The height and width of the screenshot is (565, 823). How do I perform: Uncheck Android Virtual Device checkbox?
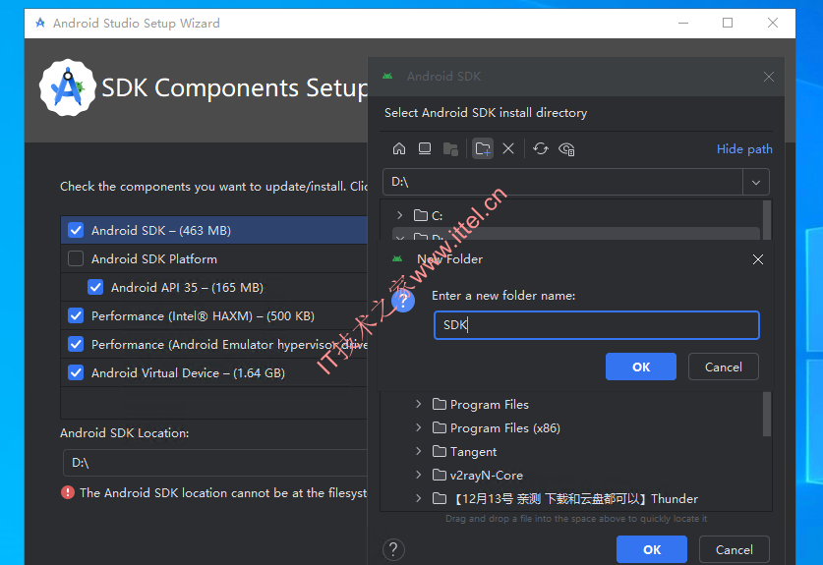76,372
